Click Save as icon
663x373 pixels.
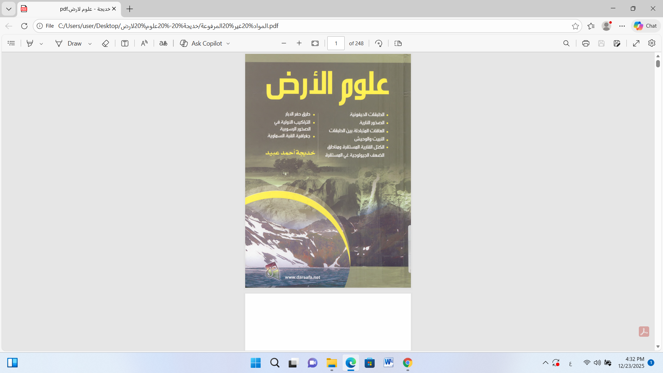coord(617,43)
